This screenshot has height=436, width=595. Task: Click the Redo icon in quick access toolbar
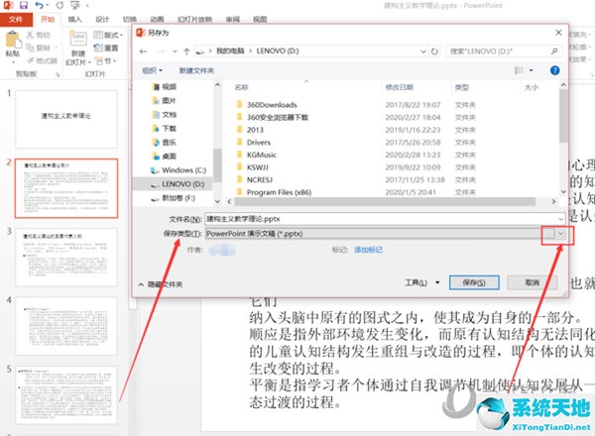[x=59, y=5]
